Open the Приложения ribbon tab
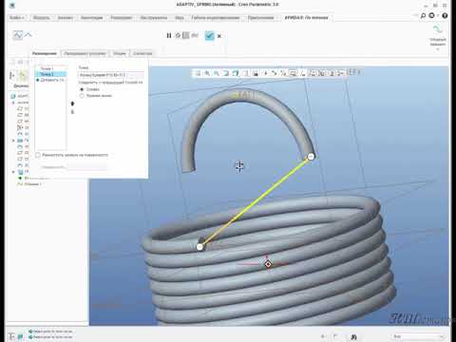456x342 pixels. [x=261, y=18]
